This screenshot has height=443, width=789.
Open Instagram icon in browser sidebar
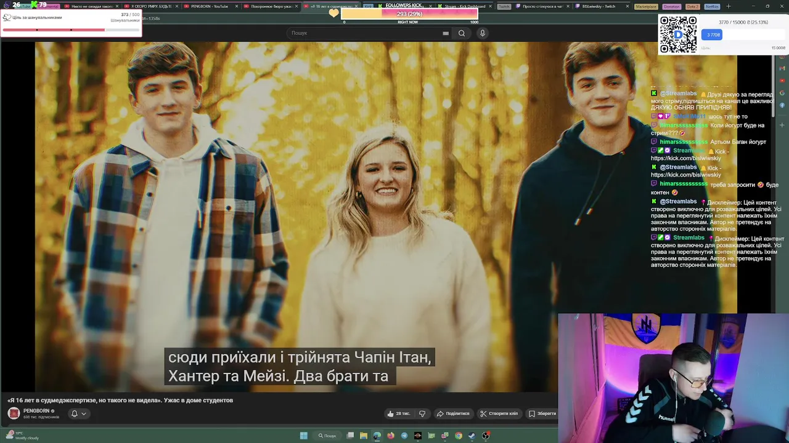(x=782, y=57)
